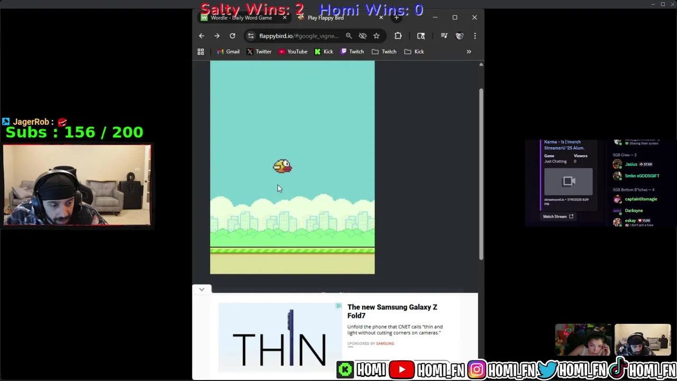Switch to Wordle - Daily Word Game tab
677x381 pixels.
coord(241,18)
